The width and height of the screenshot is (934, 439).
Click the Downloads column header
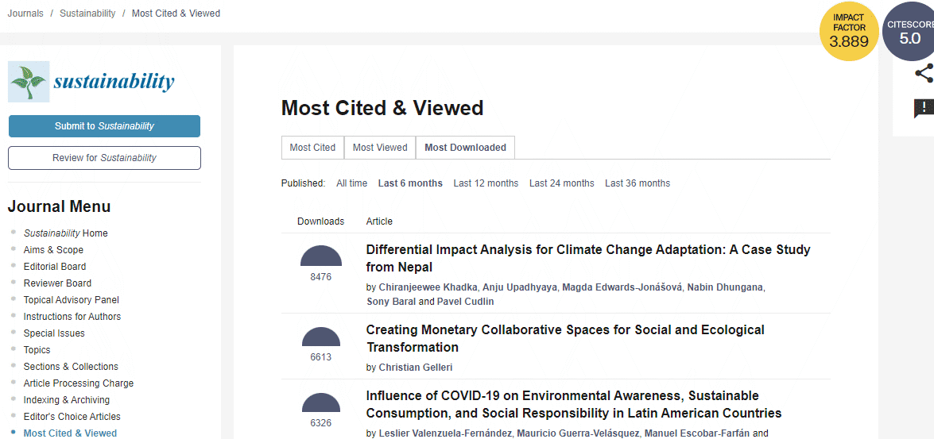[x=321, y=221]
